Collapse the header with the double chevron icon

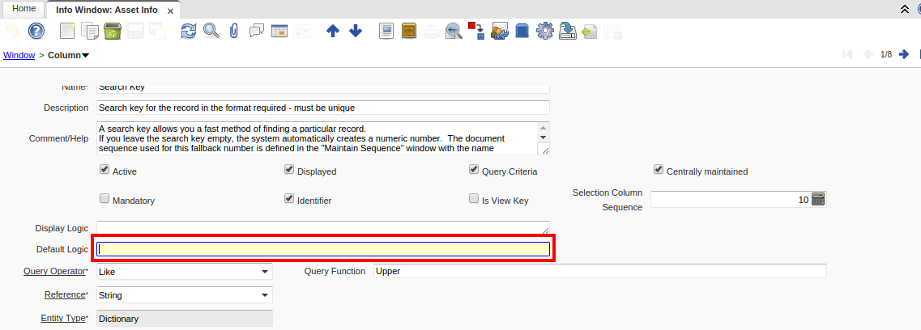(905, 9)
